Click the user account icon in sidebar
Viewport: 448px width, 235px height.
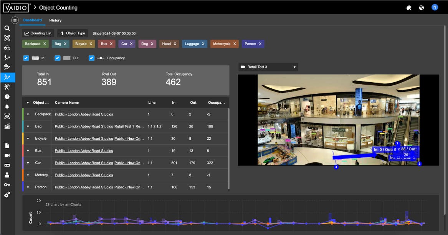pyautogui.click(x=7, y=175)
